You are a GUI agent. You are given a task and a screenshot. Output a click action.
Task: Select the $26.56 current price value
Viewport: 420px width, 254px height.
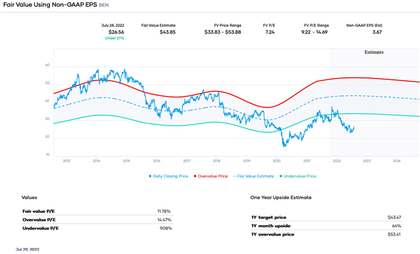pyautogui.click(x=116, y=32)
